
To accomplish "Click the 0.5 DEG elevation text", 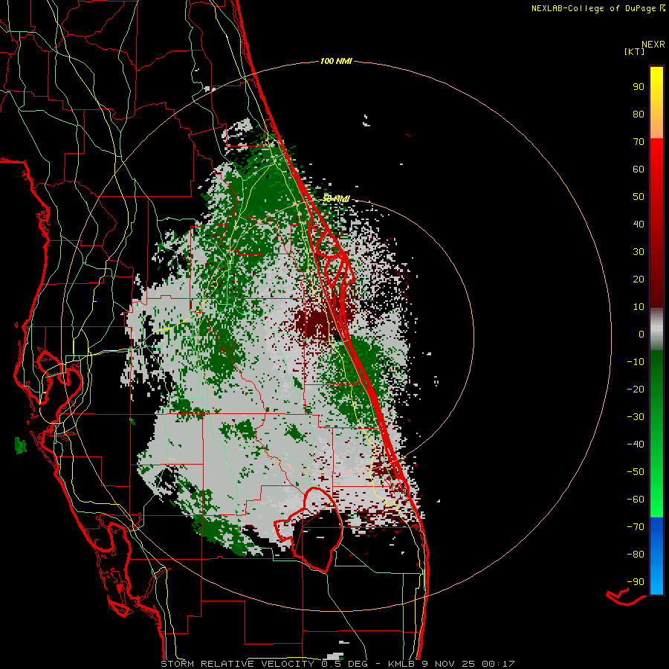I will coord(346,664).
